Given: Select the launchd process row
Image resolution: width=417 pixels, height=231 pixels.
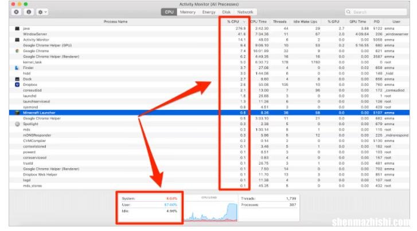Looking at the screenshot, I should (209, 95).
